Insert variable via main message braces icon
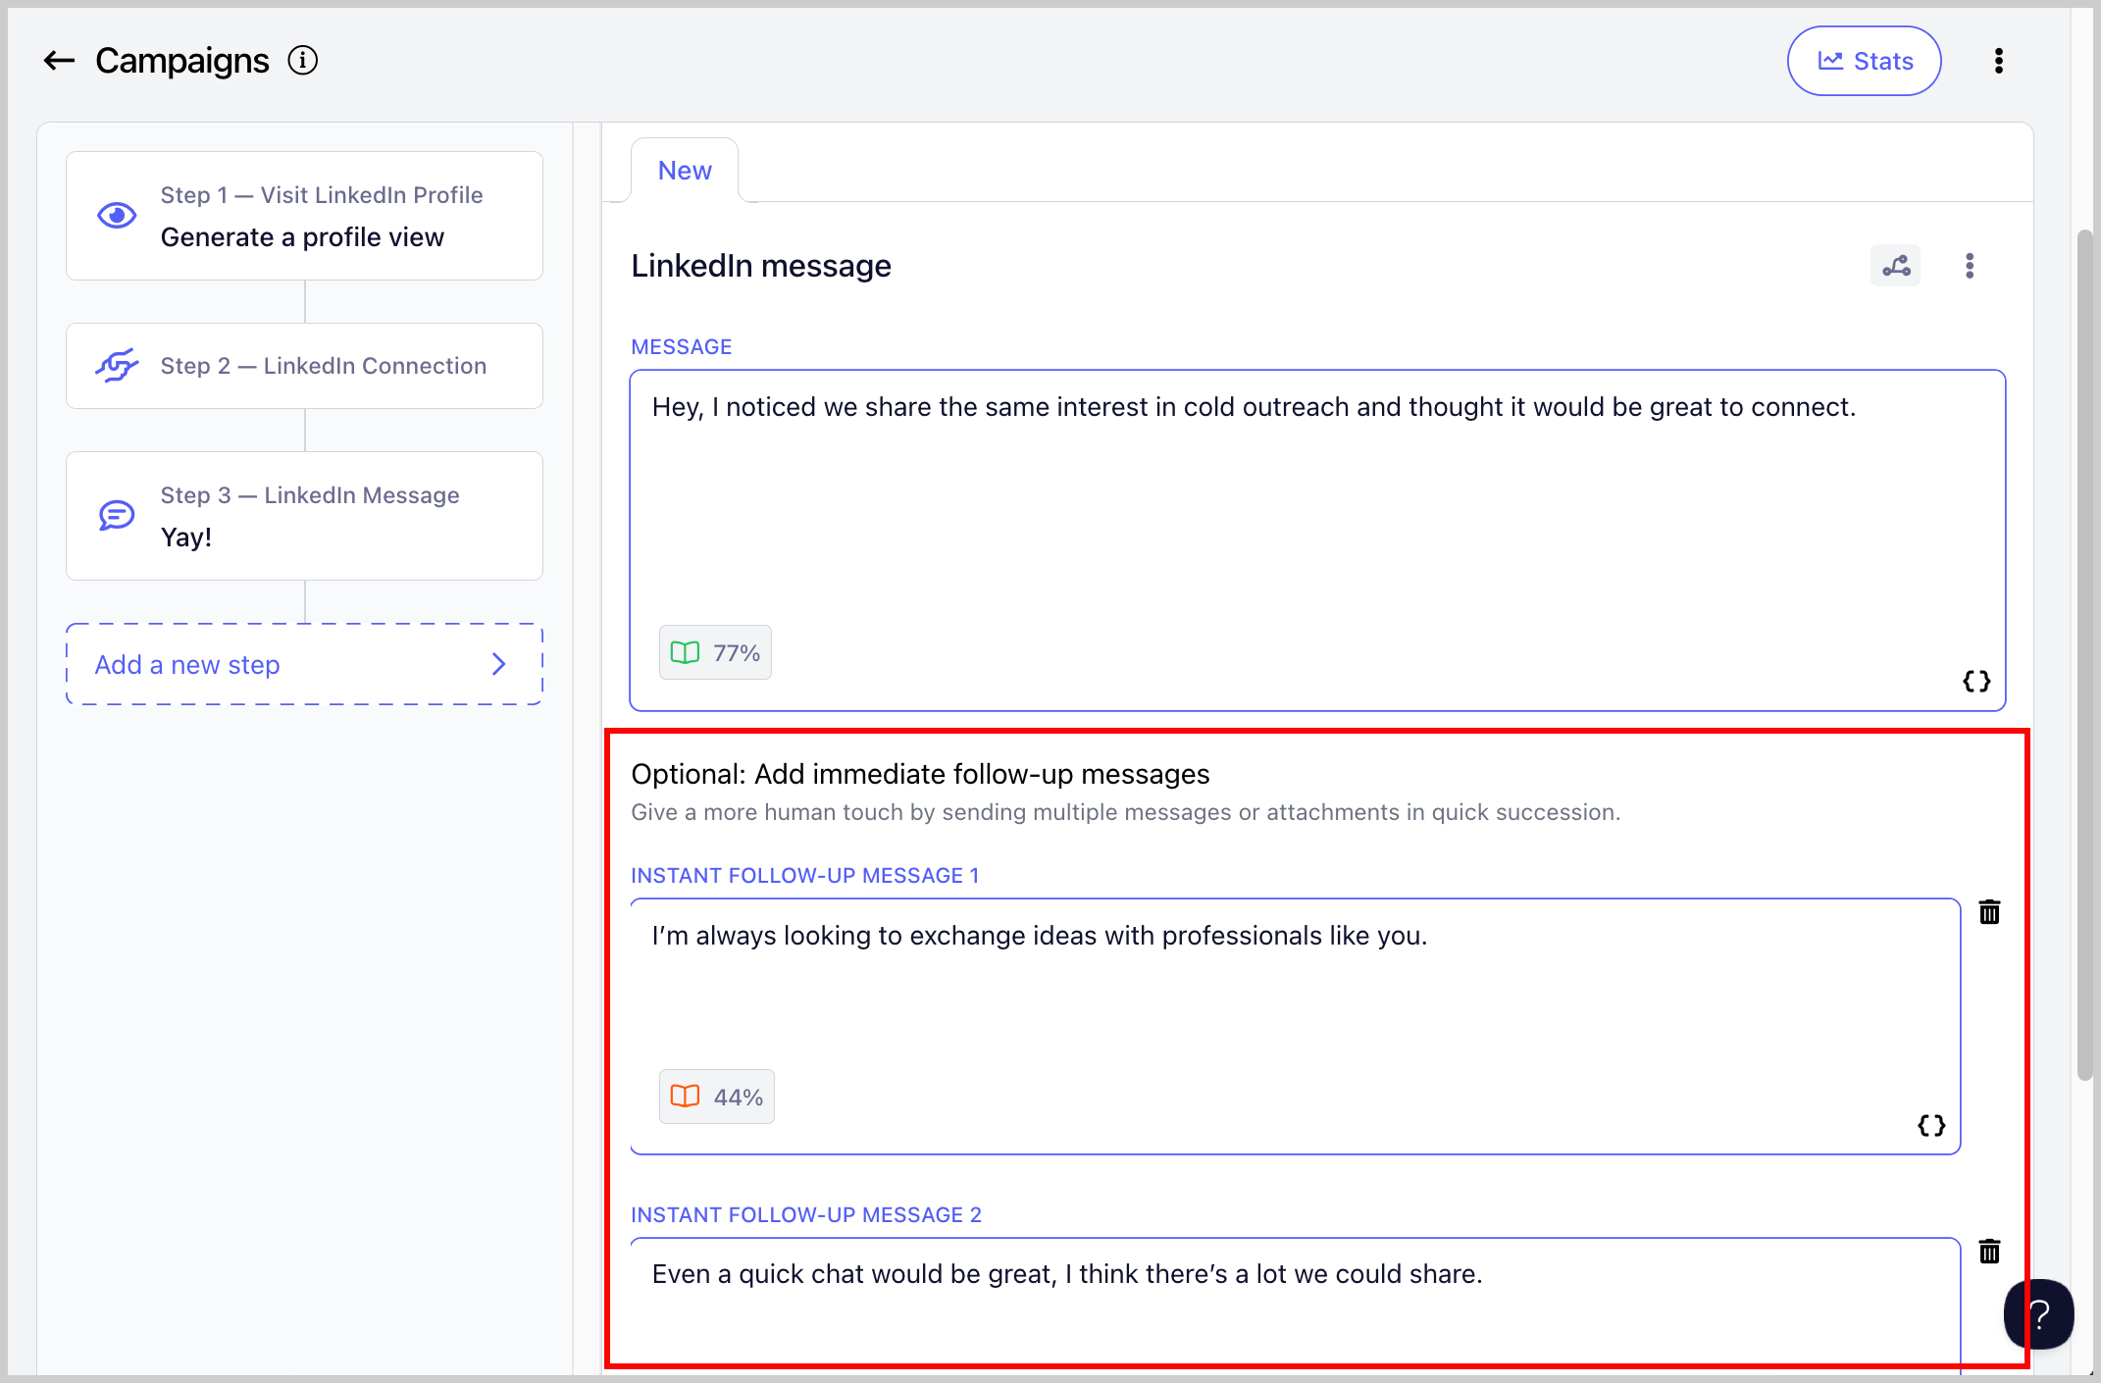Screen dimensions: 2101x1383 [x=1975, y=681]
